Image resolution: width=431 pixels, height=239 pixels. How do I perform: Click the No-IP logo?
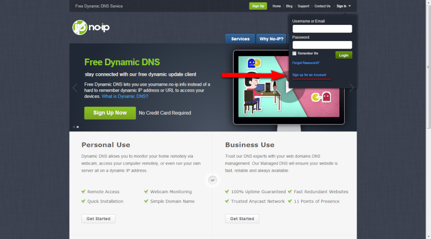pos(91,27)
